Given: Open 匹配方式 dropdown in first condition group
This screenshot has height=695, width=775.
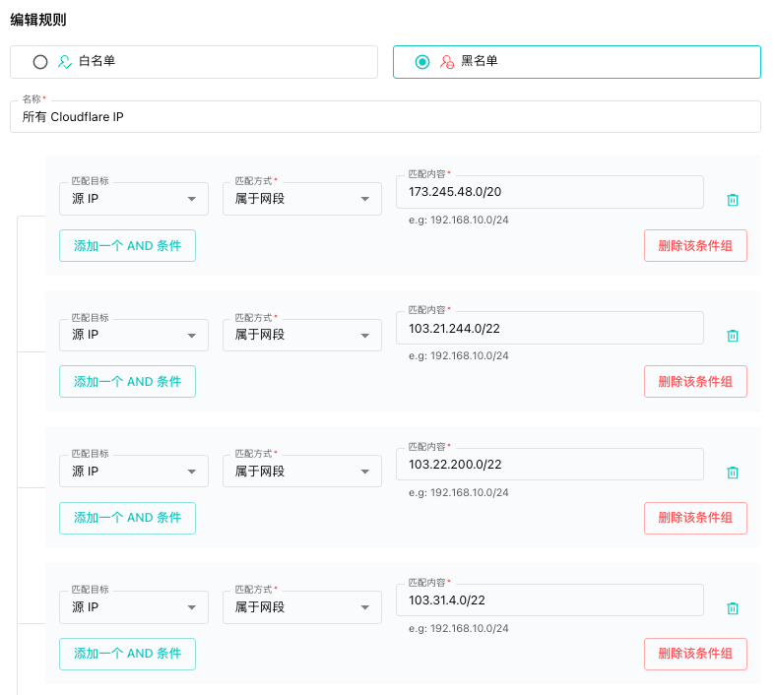Looking at the screenshot, I should click(302, 199).
